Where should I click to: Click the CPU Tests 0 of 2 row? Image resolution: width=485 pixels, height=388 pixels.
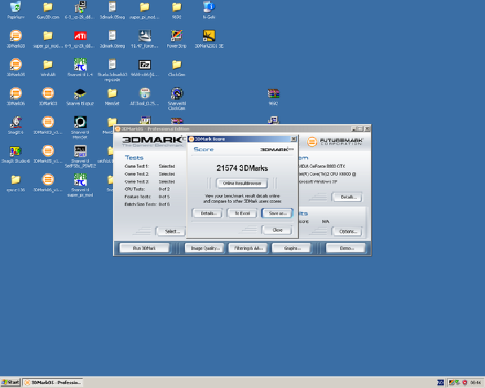[147, 189]
